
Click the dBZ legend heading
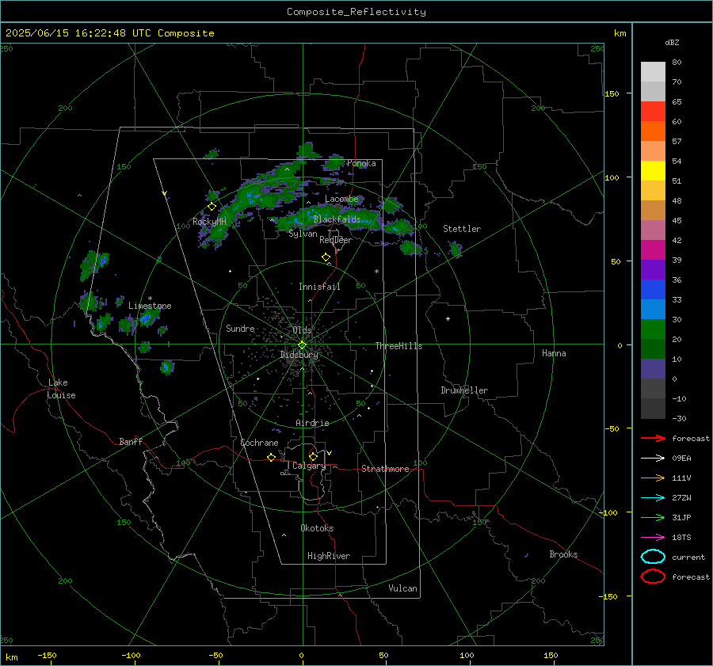[672, 43]
